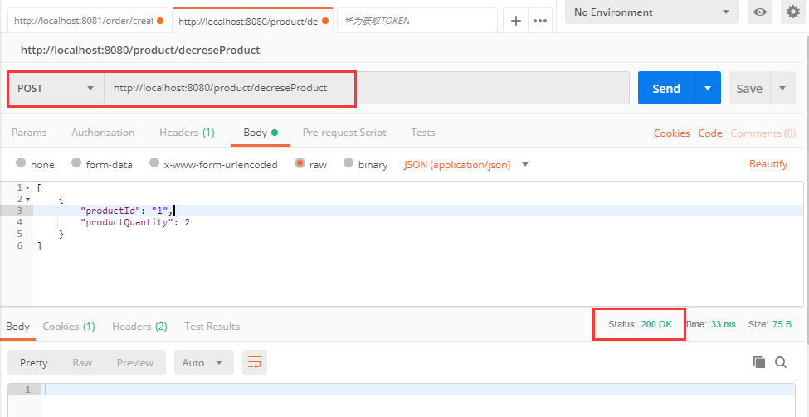Screen dimensions: 809x417
Task: Switch response view to Preview
Action: click(x=135, y=362)
